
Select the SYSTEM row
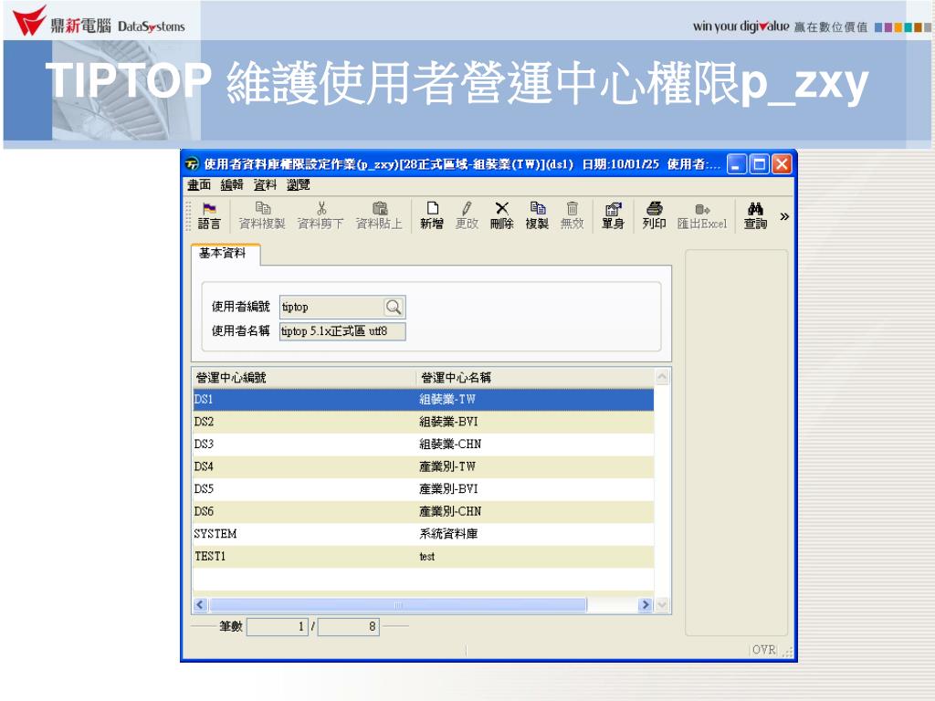click(424, 533)
